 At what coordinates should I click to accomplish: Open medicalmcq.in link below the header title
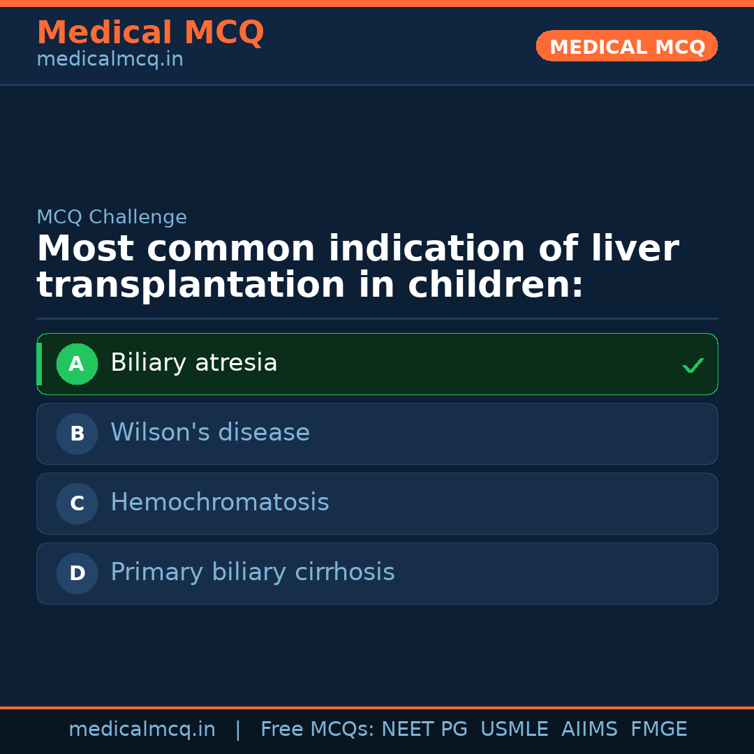click(110, 60)
